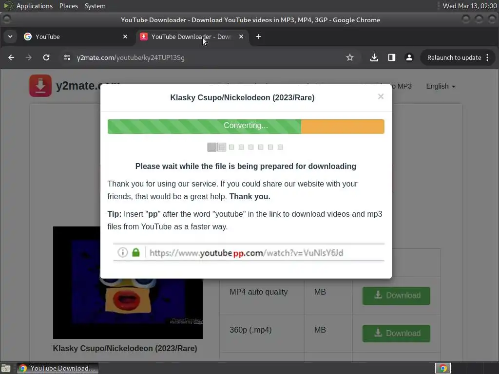The image size is (499, 374).
Task: Open Chrome three-dot menu
Action: click(487, 57)
